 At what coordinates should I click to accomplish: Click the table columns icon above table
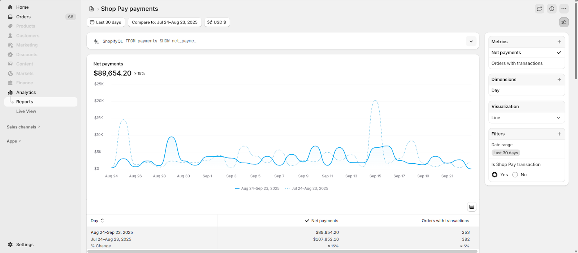coord(471,207)
